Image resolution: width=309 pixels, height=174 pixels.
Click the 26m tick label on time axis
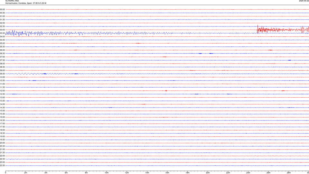[x=268, y=173]
